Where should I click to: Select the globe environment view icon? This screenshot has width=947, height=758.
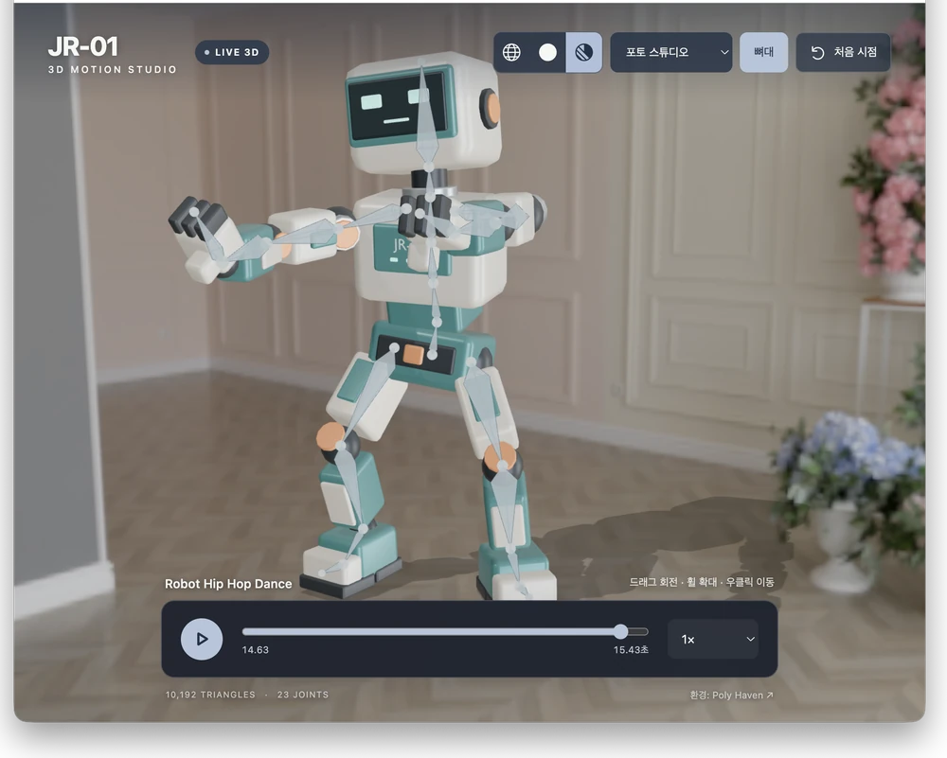click(x=511, y=52)
